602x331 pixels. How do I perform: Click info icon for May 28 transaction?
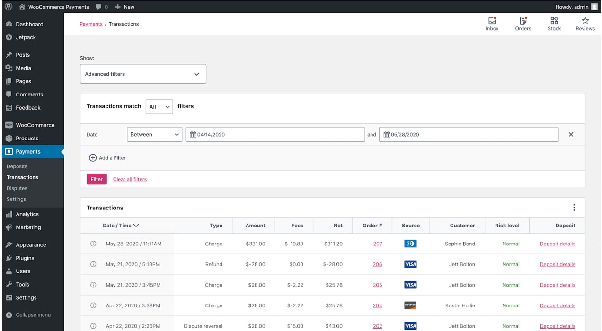[x=93, y=244]
